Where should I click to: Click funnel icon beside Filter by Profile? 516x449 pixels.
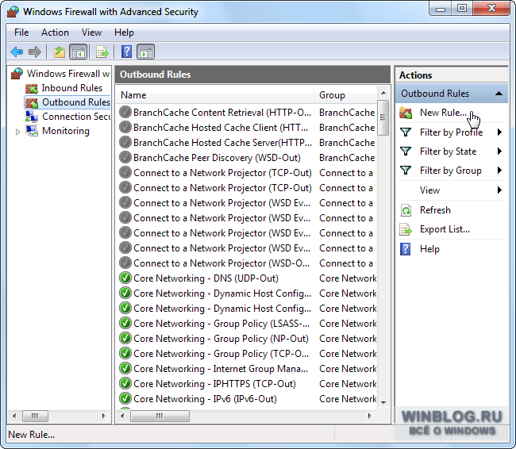(406, 132)
